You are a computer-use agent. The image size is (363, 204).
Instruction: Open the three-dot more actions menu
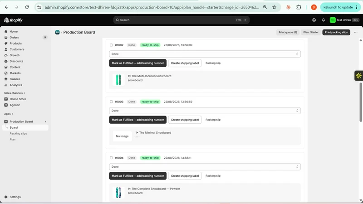point(356,32)
